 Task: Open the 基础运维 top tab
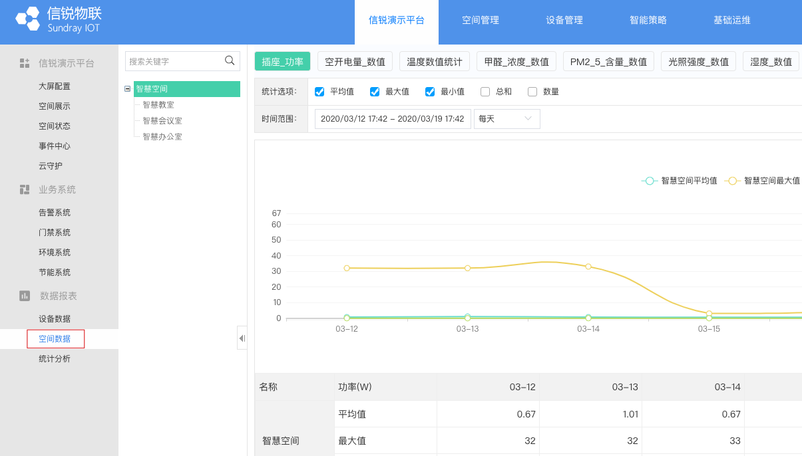(x=732, y=21)
